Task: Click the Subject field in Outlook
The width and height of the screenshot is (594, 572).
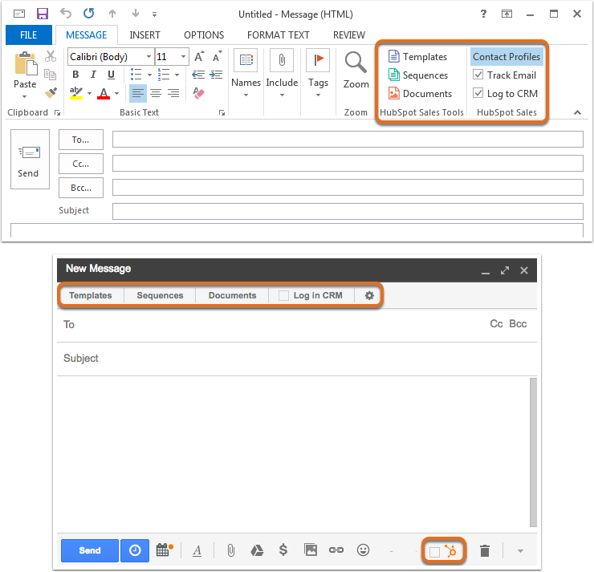Action: tap(348, 211)
